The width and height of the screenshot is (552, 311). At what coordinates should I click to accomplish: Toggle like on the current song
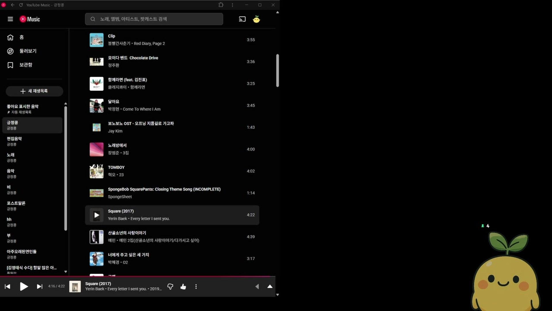(183, 287)
